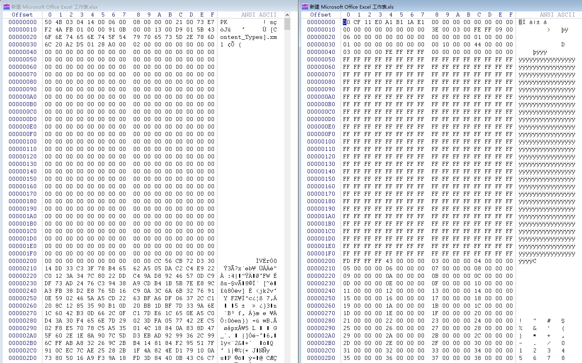582x363 pixels.
Task: Click ASCII text 'ÌVËrÓ0' in the xlsx window
Action: click(x=266, y=261)
